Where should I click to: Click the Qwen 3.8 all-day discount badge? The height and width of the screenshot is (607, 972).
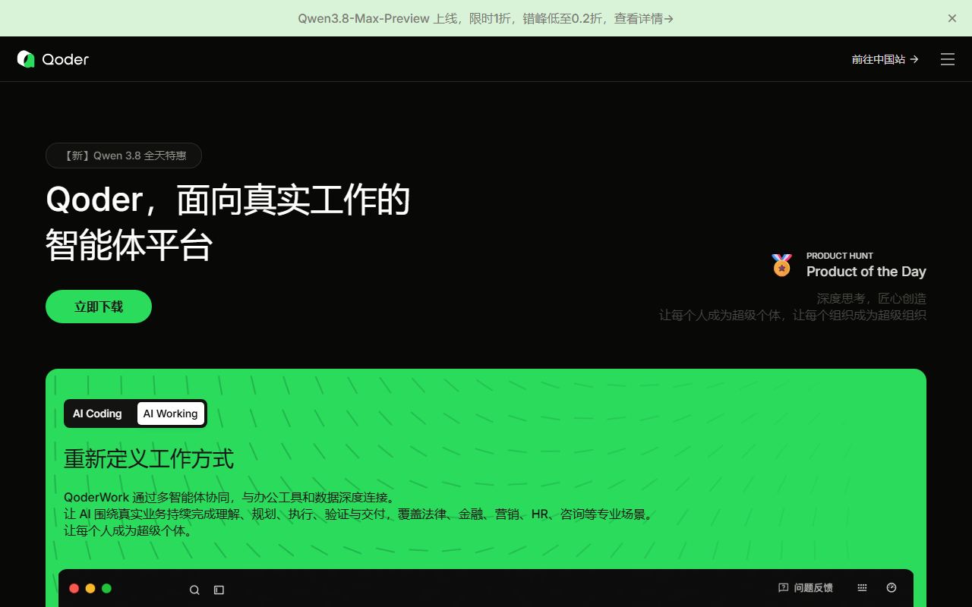click(x=124, y=156)
